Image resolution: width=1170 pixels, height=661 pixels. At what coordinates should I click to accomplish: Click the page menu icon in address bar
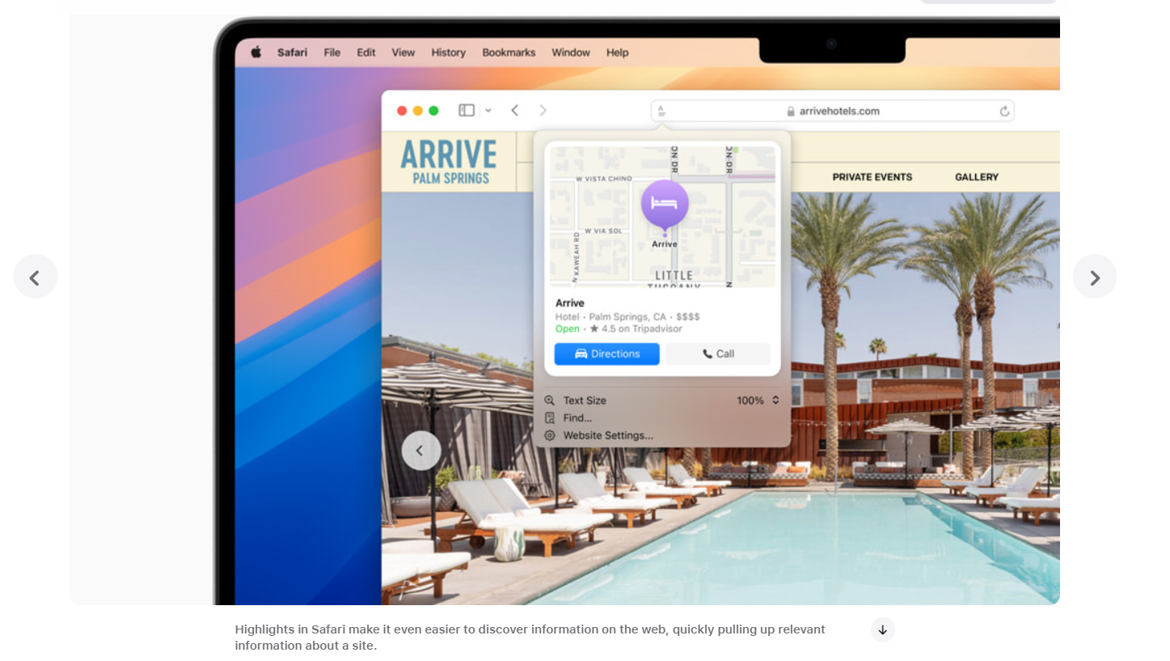(661, 111)
